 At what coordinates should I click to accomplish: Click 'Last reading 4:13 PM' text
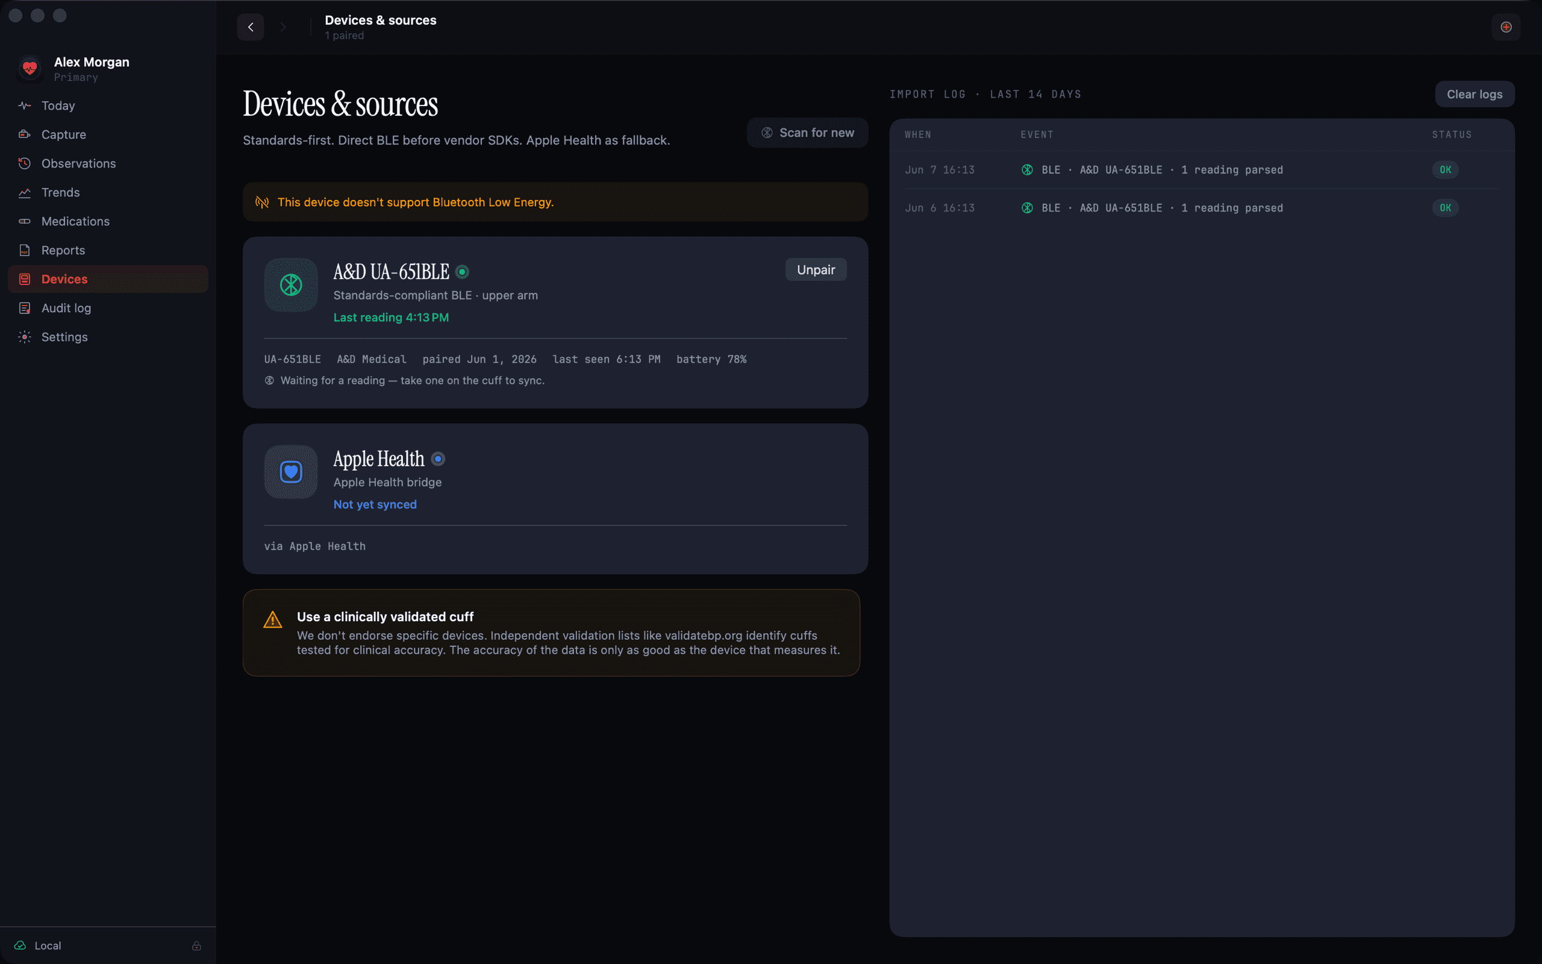(x=392, y=318)
